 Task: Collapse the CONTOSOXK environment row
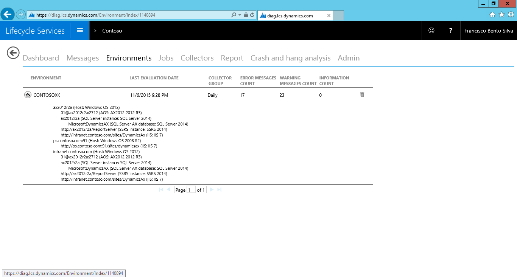click(x=28, y=95)
